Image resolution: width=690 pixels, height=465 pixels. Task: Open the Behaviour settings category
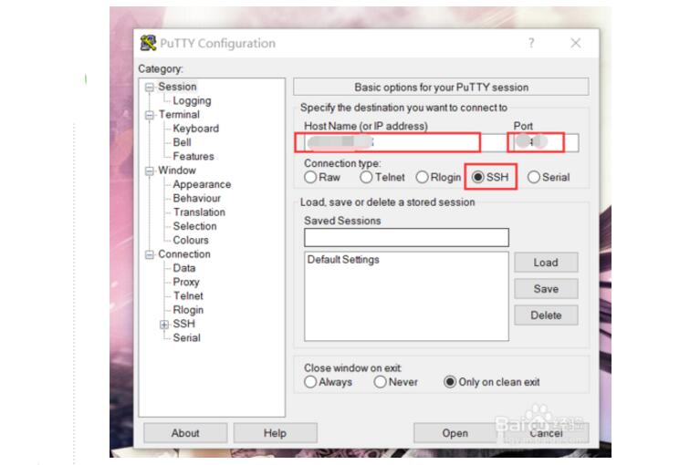[197, 198]
